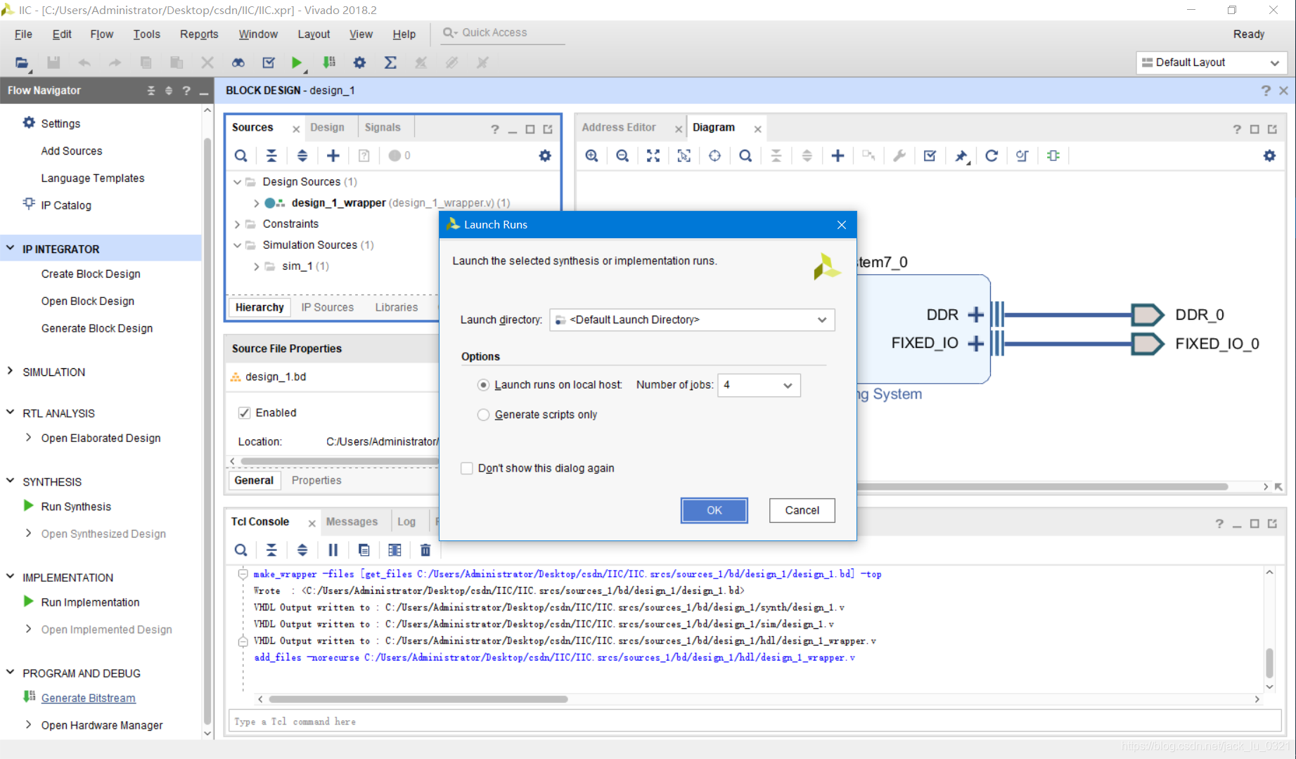Click the Source File Properties horizontal scrollbar
This screenshot has height=759, width=1296.
coord(340,462)
